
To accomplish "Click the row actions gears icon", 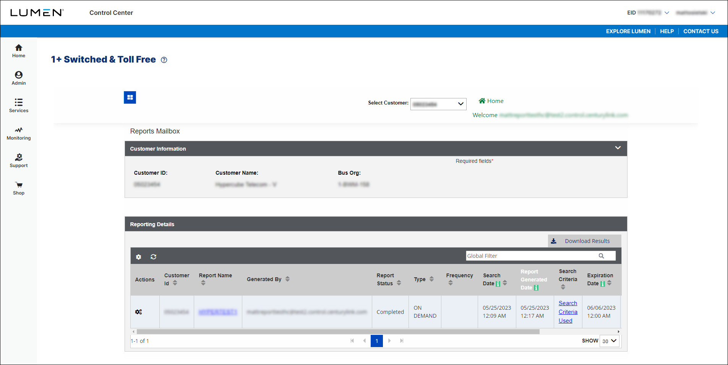I will pos(139,312).
